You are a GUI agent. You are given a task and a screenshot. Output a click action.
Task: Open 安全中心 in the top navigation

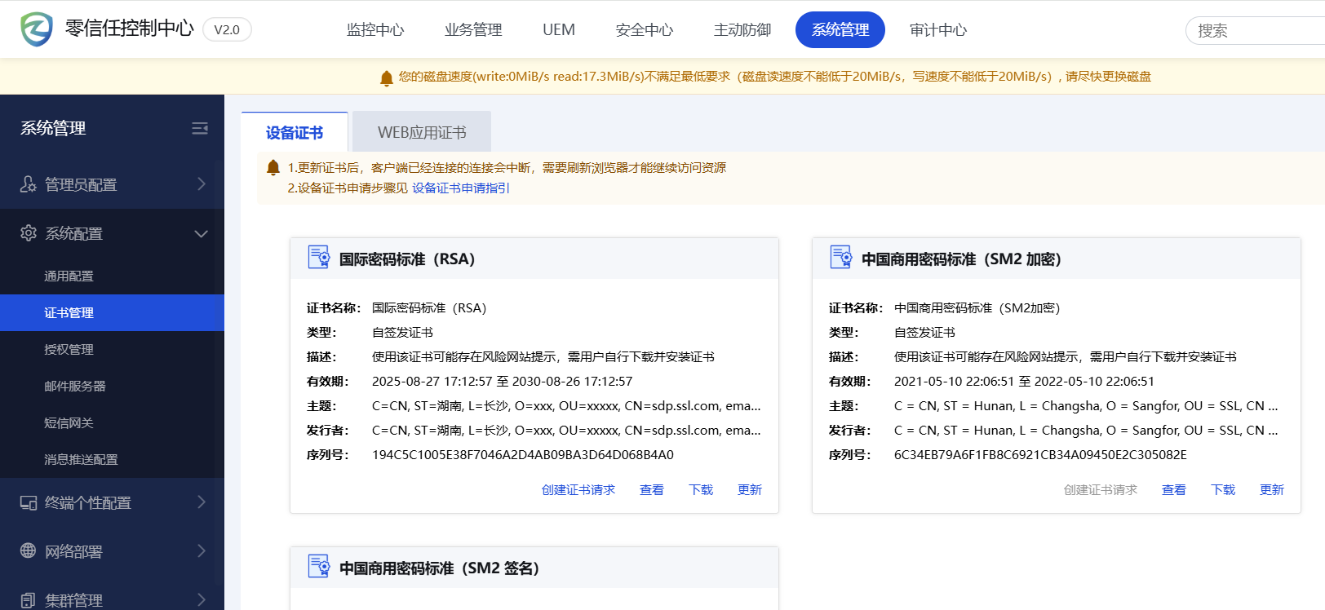644,30
